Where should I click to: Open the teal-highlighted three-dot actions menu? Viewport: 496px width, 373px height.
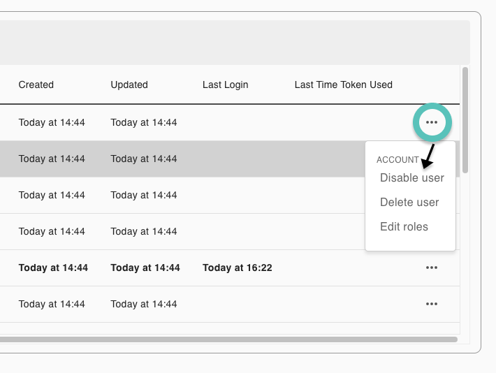coord(432,122)
